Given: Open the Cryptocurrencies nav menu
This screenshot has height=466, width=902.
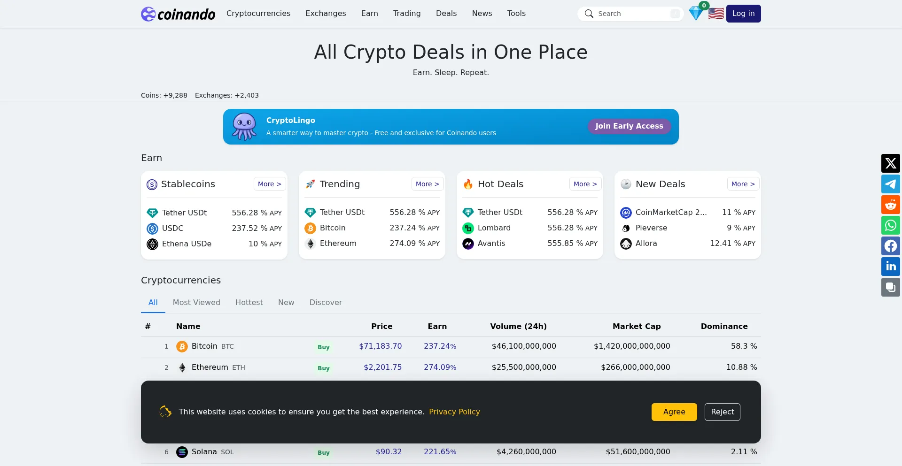Looking at the screenshot, I should [x=258, y=13].
